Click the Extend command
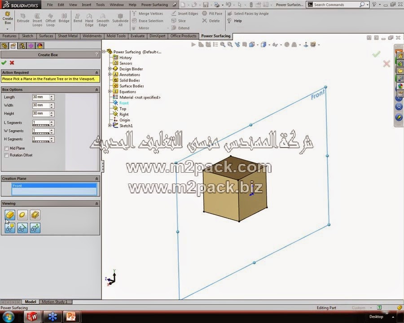This screenshot has width=404, height=323. (180, 28)
